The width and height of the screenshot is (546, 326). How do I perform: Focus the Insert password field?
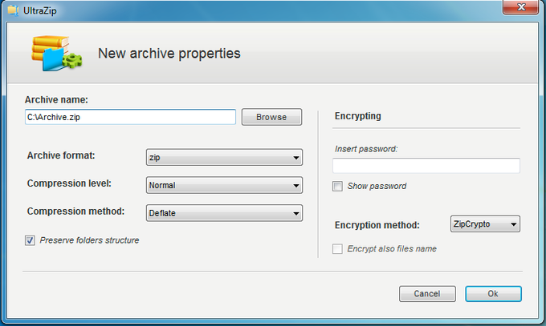pyautogui.click(x=426, y=166)
